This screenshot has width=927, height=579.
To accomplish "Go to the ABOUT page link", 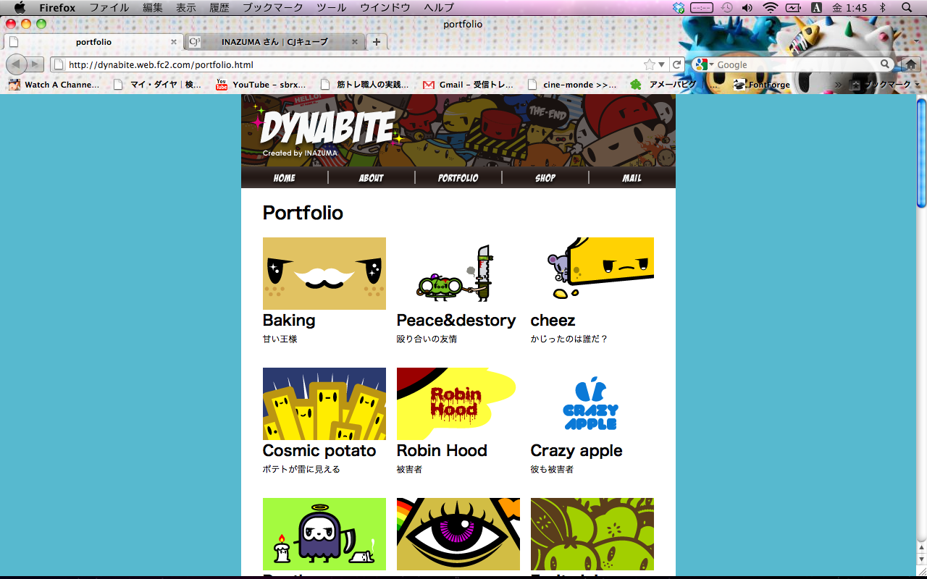I will pyautogui.click(x=372, y=178).
